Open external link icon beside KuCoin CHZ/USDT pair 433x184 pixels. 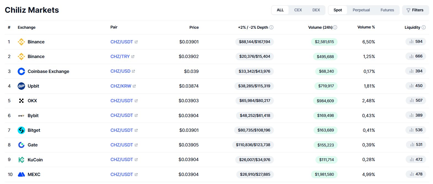pyautogui.click(x=136, y=160)
